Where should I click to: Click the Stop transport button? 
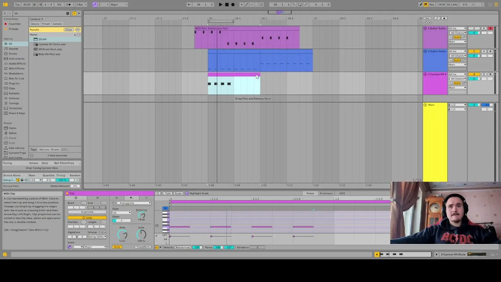(x=227, y=5)
